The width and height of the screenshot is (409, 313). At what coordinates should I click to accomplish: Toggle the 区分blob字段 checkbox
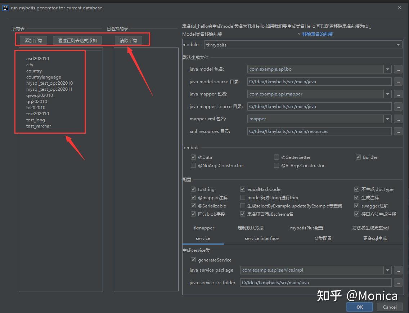click(193, 214)
